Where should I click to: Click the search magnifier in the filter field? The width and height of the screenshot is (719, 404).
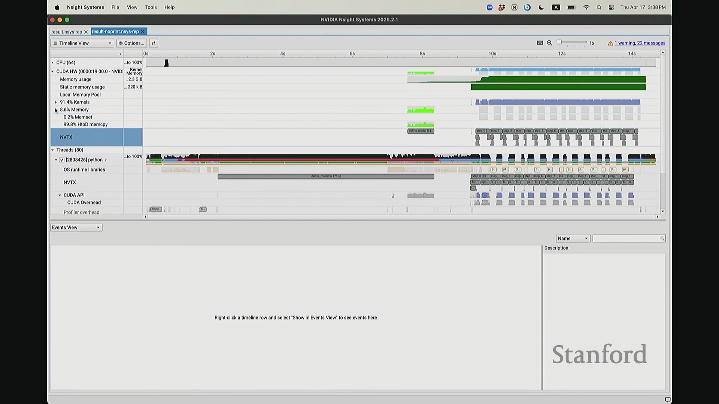click(662, 239)
